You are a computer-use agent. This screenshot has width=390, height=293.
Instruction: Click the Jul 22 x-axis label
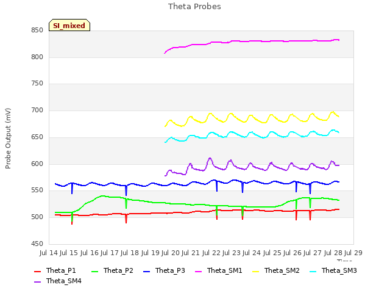click(x=211, y=253)
